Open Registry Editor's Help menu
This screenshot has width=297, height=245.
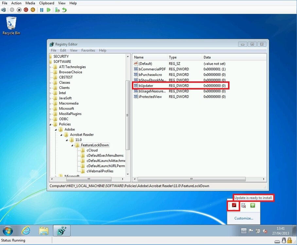pos(102,50)
